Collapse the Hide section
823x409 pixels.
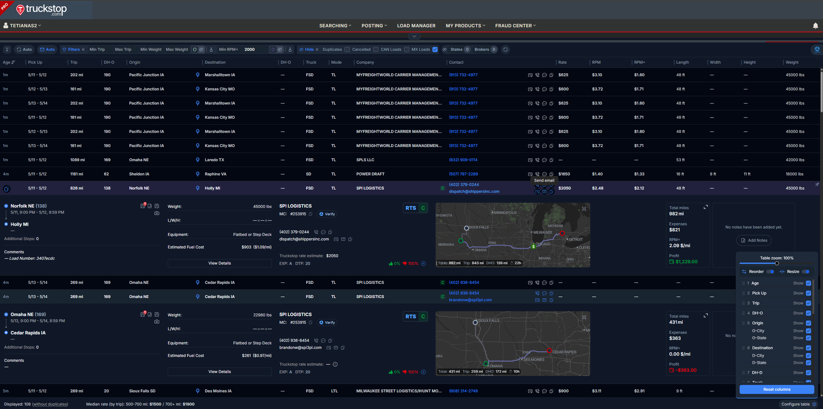317,49
